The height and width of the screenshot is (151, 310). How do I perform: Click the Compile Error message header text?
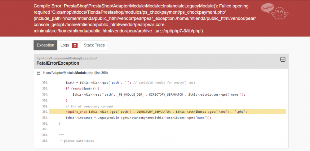point(145,19)
